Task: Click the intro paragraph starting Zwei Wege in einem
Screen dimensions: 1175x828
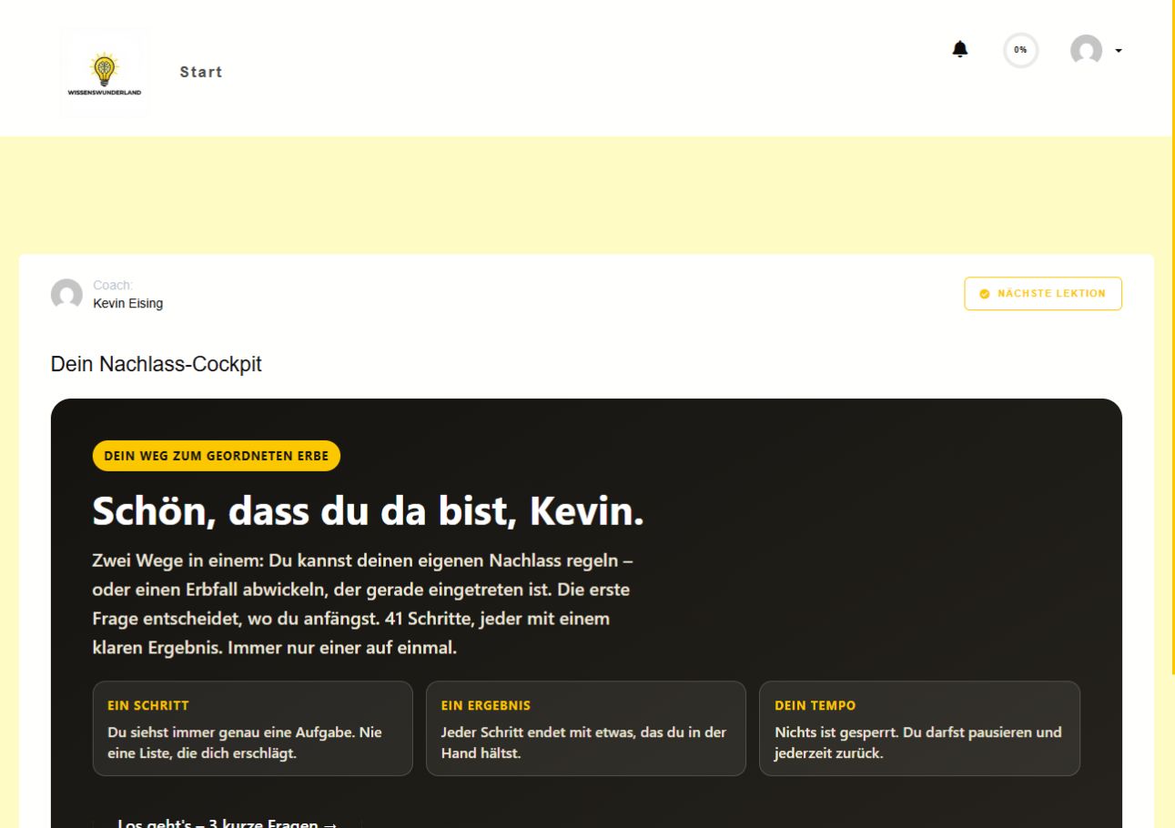Action: pos(361,605)
